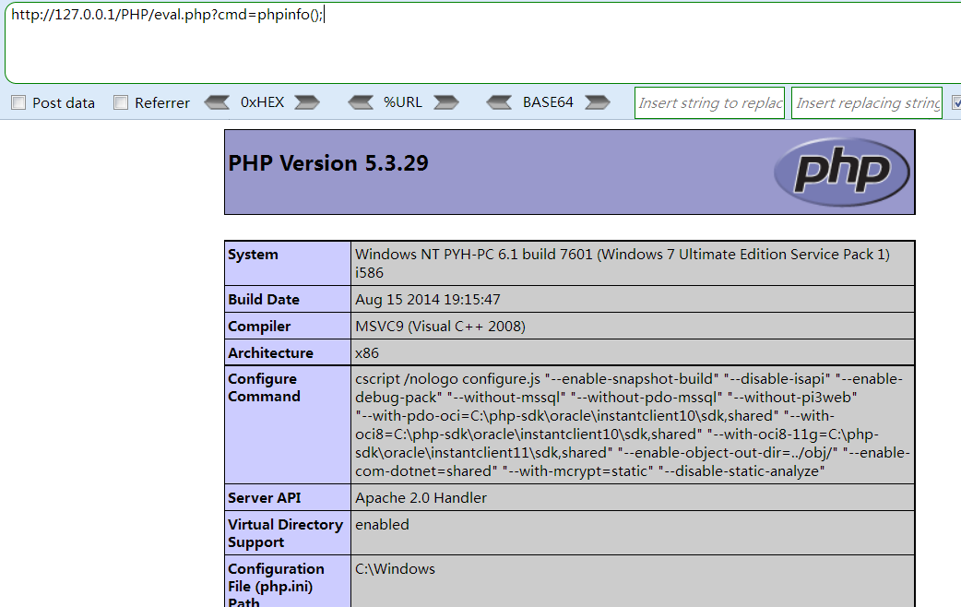Click the 'Virtual Directory Support' row label
Image resolution: width=961 pixels, height=607 pixels.
point(286,533)
